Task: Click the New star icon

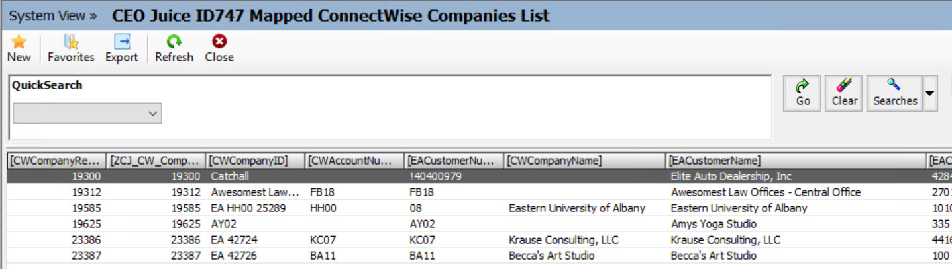Action: [19, 42]
